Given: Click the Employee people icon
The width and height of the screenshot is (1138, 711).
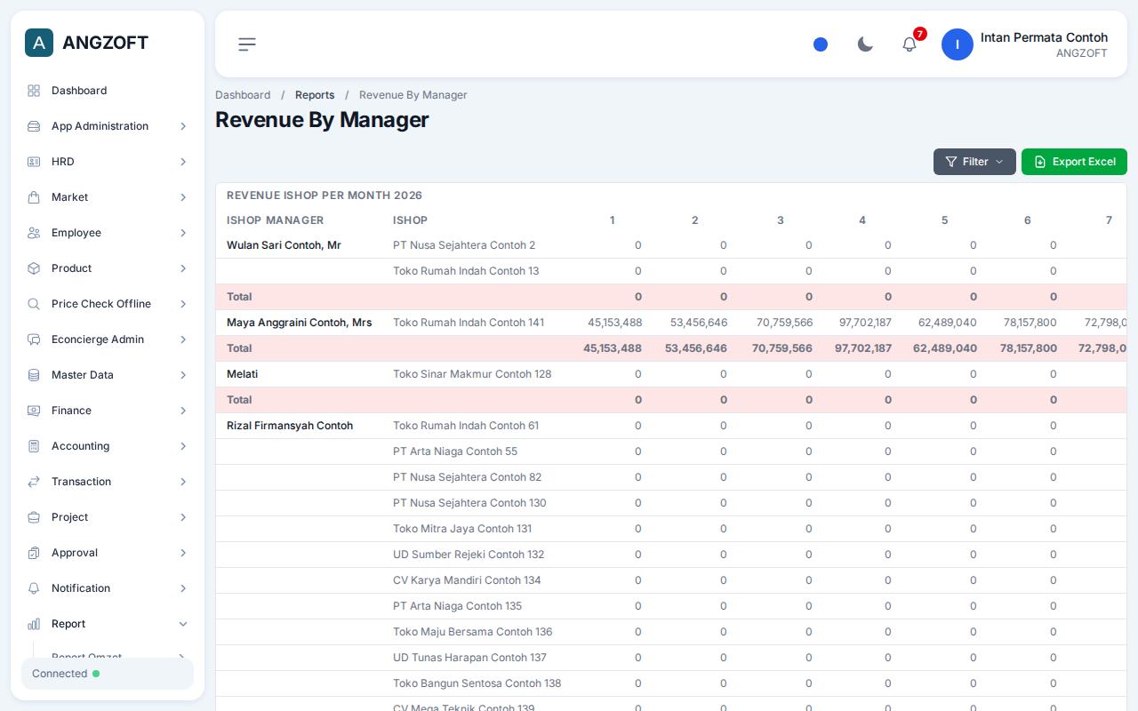Looking at the screenshot, I should click(34, 233).
